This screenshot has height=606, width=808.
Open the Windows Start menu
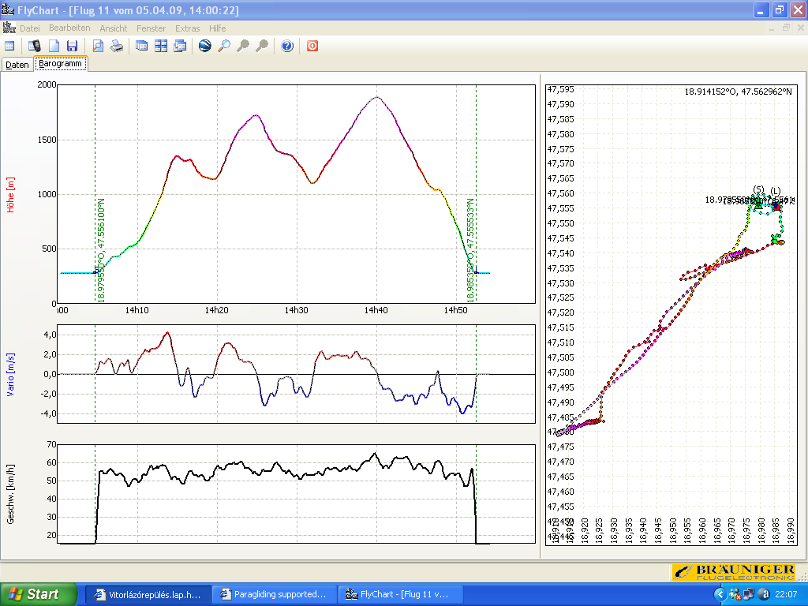pyautogui.click(x=39, y=594)
